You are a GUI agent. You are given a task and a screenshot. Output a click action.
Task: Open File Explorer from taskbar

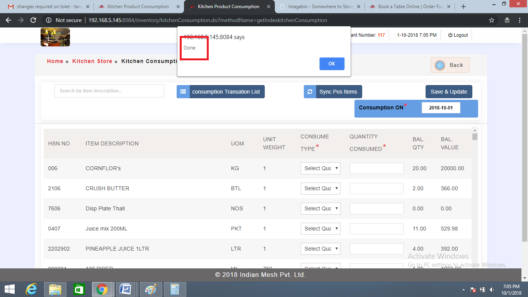55,289
